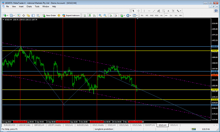The image size is (220, 132).
Task: Select the Fibonacci Retracement tool
Action: point(163,11)
